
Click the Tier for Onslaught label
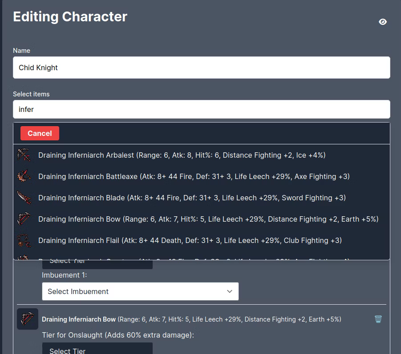coord(118,335)
